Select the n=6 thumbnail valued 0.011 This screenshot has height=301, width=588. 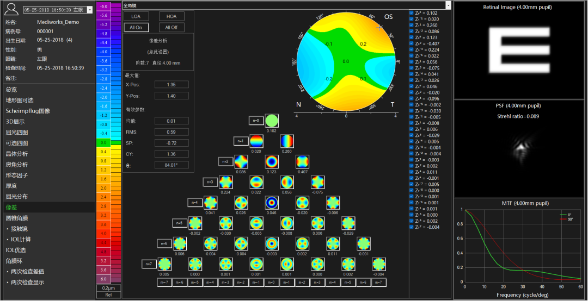point(333,244)
